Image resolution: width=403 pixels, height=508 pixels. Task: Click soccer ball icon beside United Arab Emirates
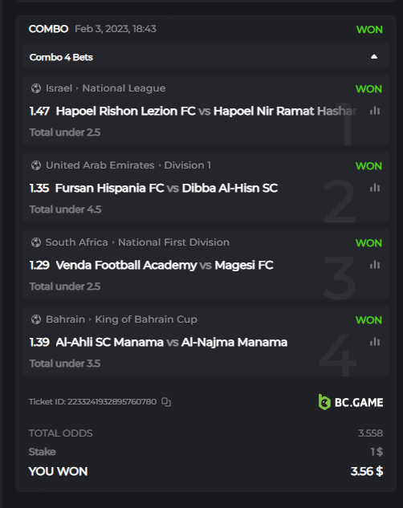pos(36,165)
